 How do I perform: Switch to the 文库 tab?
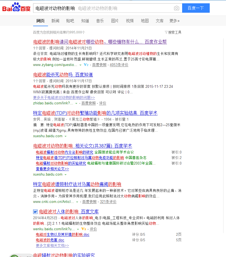pyautogui.click(x=159, y=21)
